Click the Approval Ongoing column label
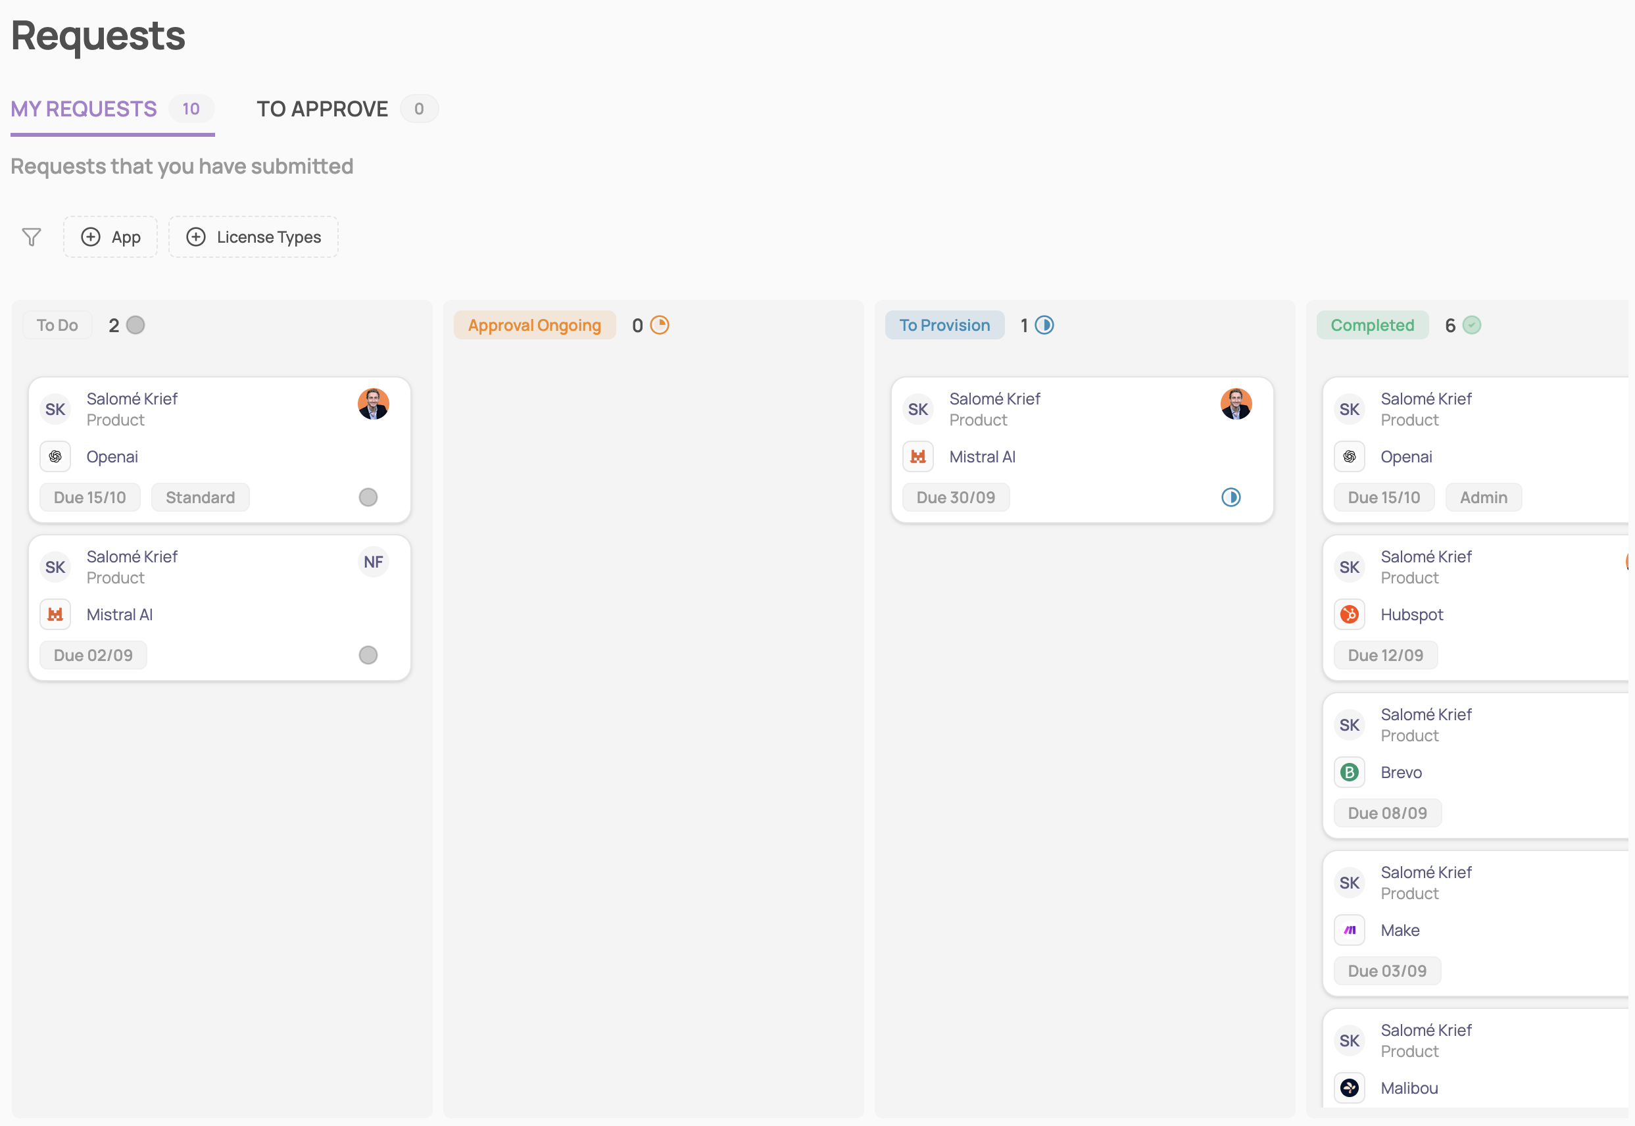The image size is (1635, 1126). [x=534, y=326]
